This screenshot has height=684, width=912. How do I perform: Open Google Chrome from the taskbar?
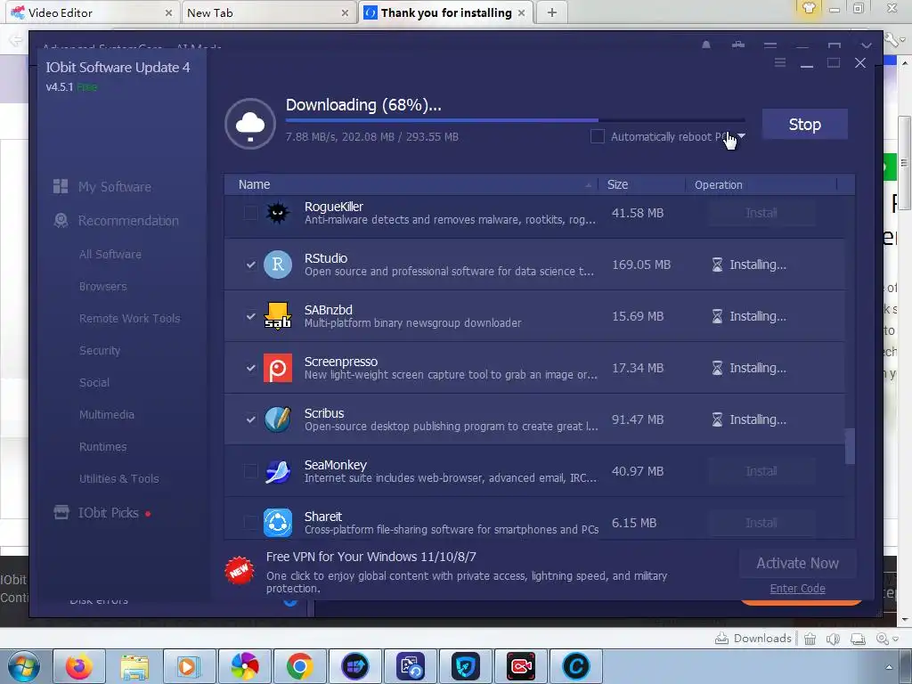[x=299, y=666]
